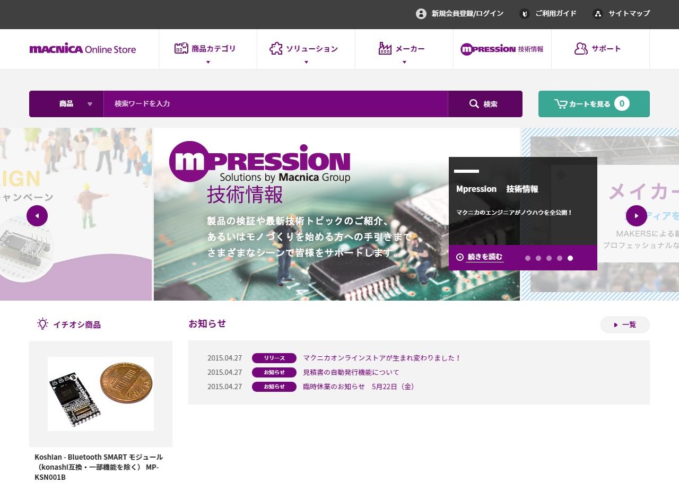The height and width of the screenshot is (483, 679).
Task: Select the second carousel dot
Action: (x=538, y=258)
